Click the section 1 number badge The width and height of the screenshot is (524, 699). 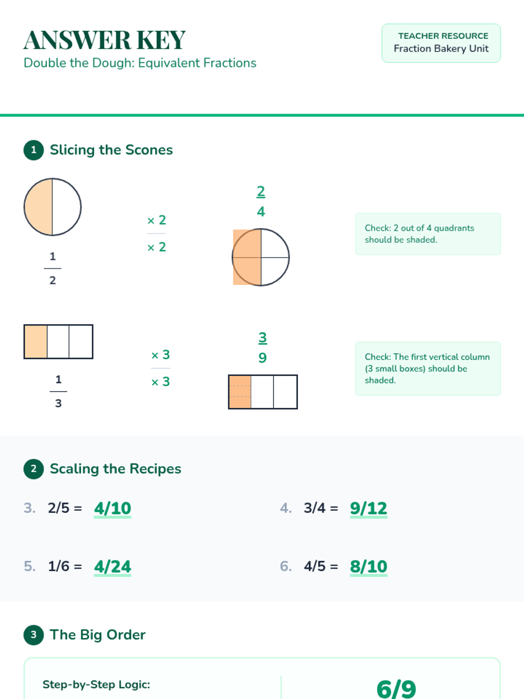[34, 150]
